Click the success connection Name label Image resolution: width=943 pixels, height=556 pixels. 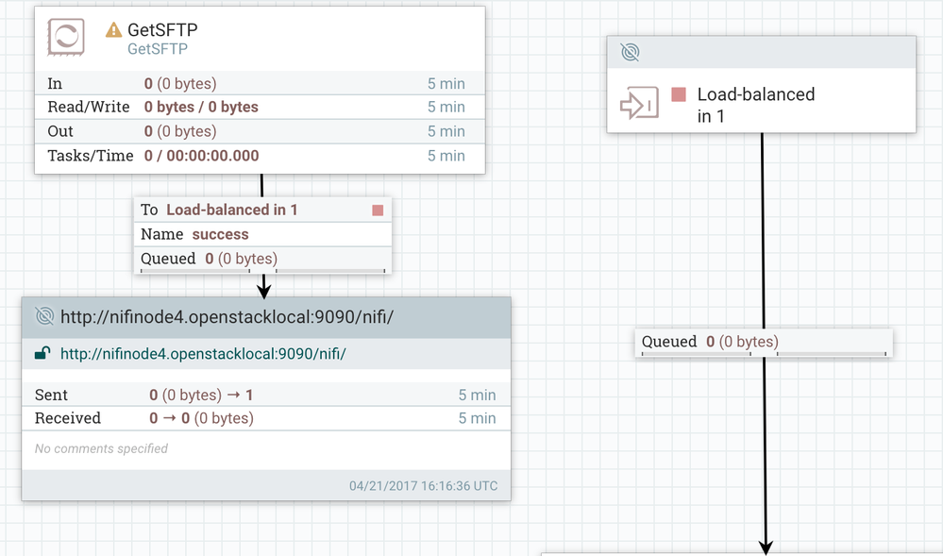point(160,234)
